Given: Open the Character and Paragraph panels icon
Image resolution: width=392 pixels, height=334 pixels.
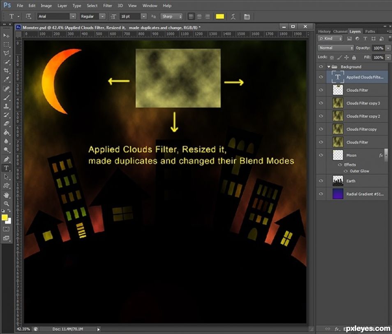Looking at the screenshot, I should [247, 16].
